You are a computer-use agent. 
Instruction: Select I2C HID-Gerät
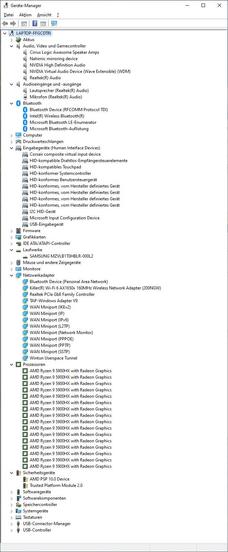[x=42, y=212]
